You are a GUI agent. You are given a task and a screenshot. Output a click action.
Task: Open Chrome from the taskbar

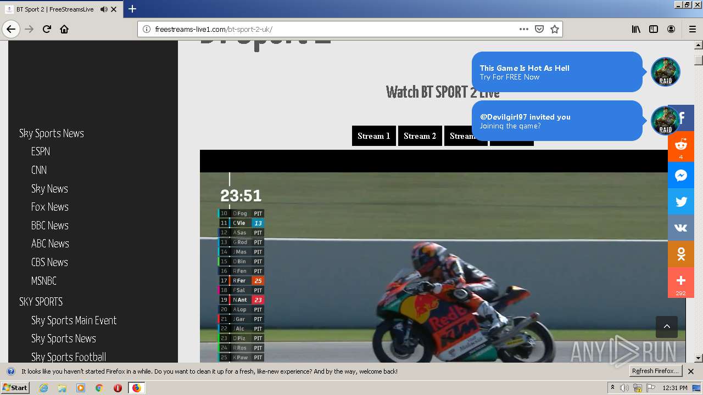[x=99, y=388]
